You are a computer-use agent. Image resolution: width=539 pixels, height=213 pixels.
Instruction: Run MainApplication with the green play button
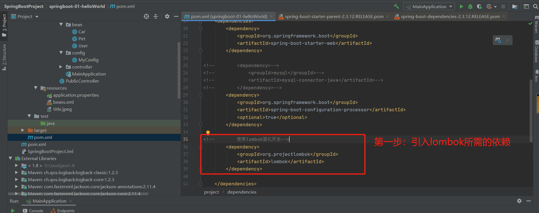pyautogui.click(x=461, y=6)
